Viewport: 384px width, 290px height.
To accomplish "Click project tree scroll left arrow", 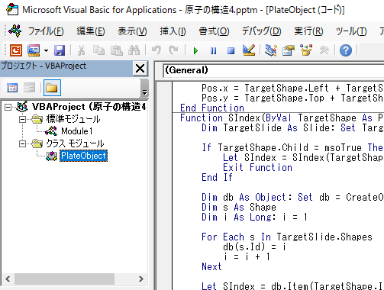I will click(8, 279).
